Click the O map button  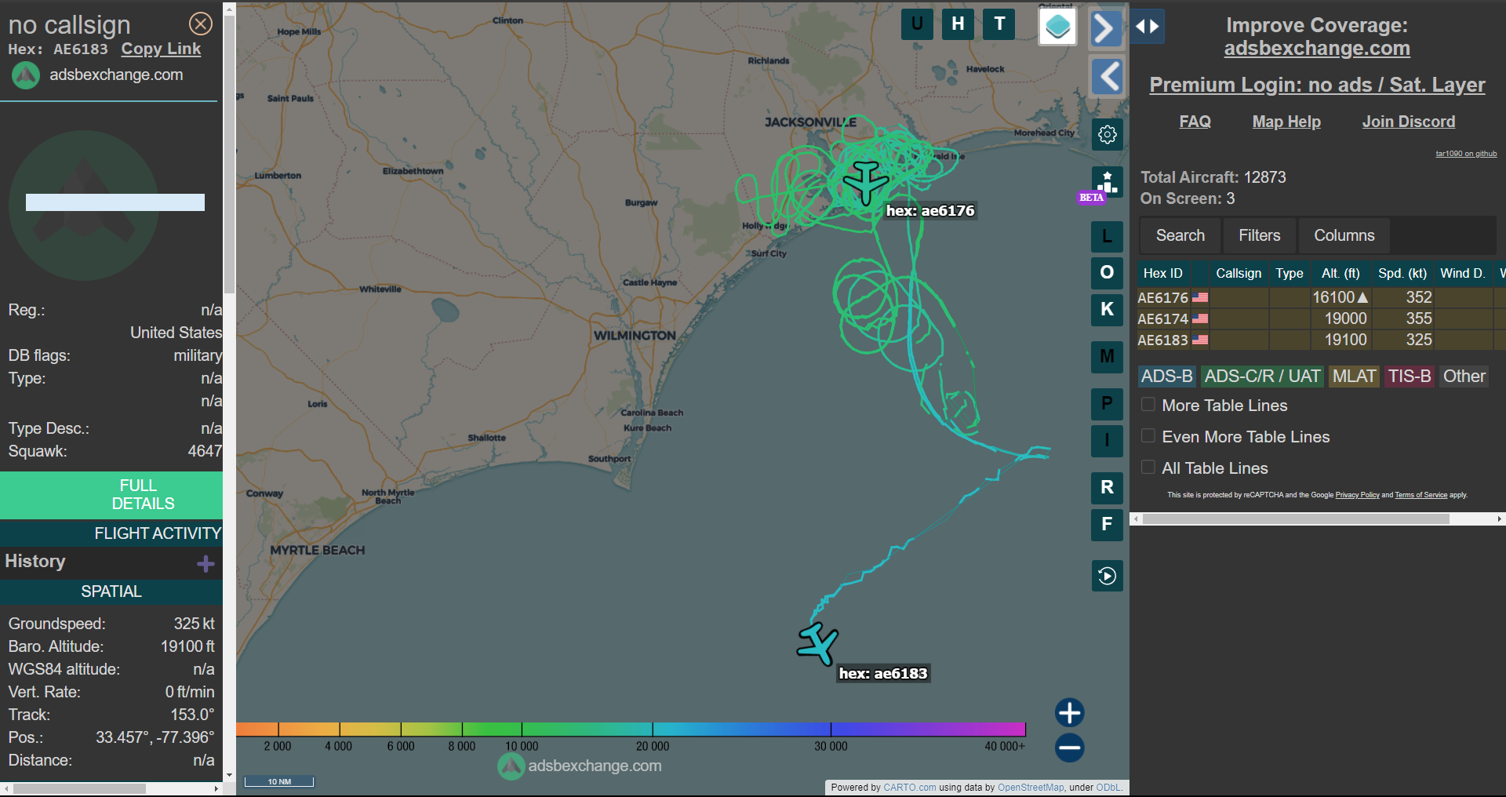click(x=1107, y=272)
